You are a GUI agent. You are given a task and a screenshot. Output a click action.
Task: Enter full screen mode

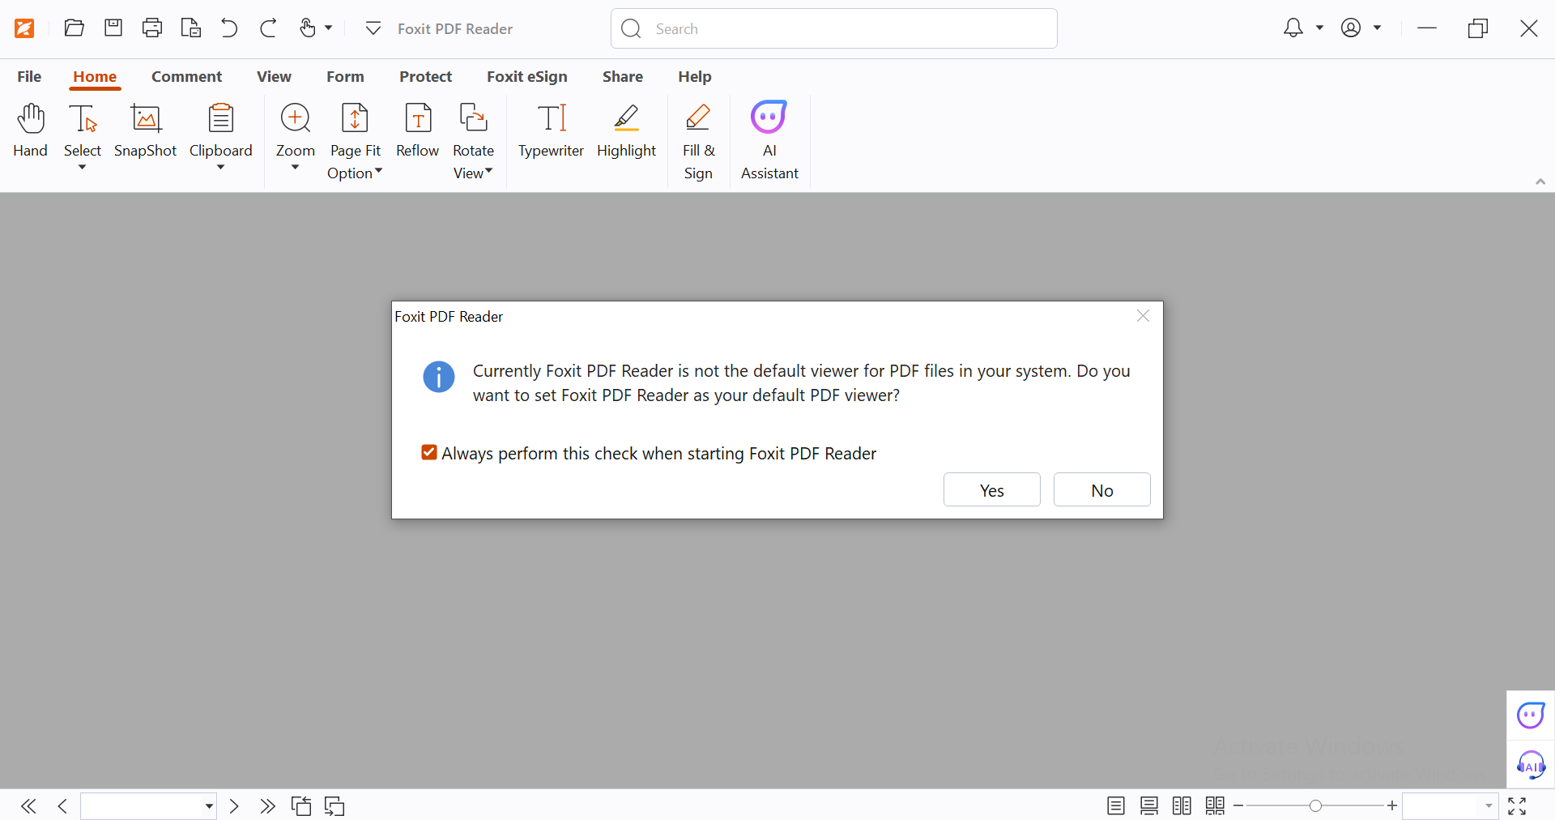(x=1517, y=806)
